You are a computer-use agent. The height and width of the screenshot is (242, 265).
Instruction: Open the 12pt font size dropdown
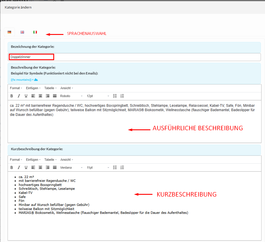point(98,96)
